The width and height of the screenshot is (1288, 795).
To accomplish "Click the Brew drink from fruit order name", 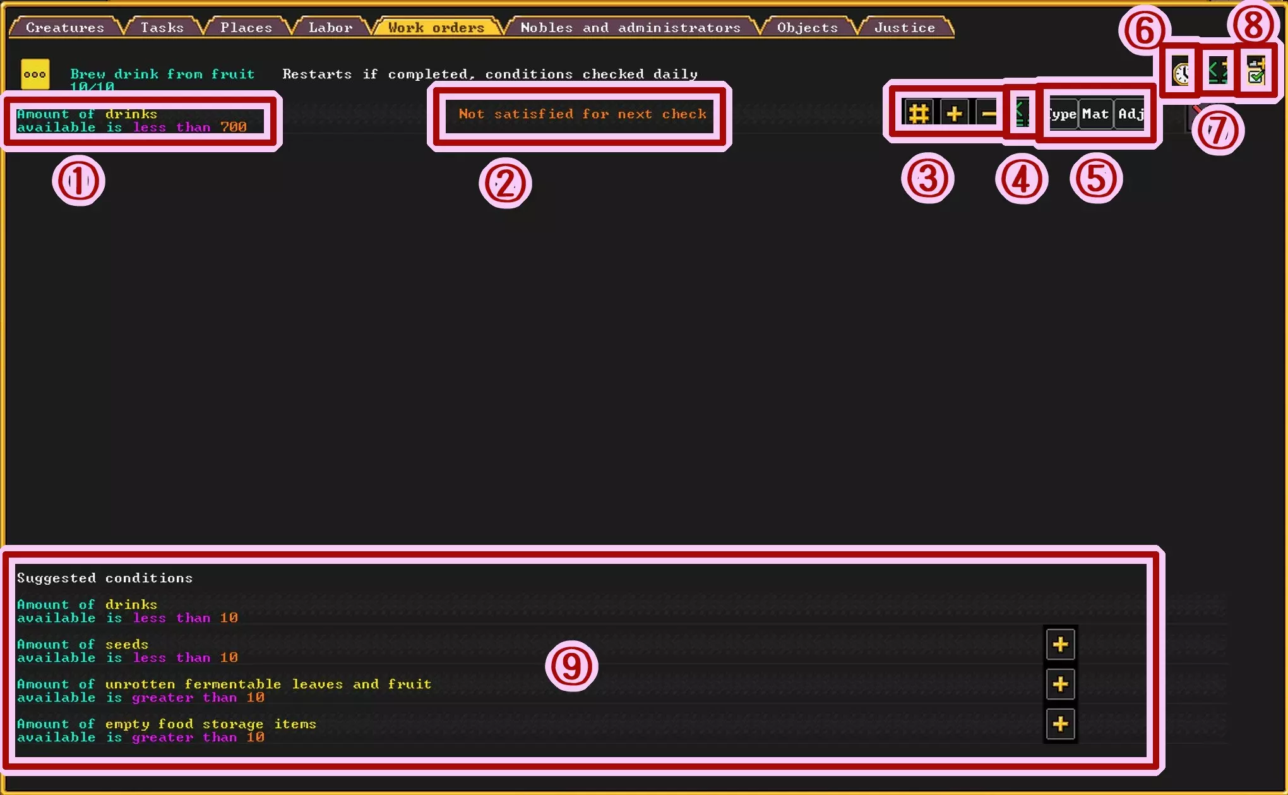I will 162,75.
